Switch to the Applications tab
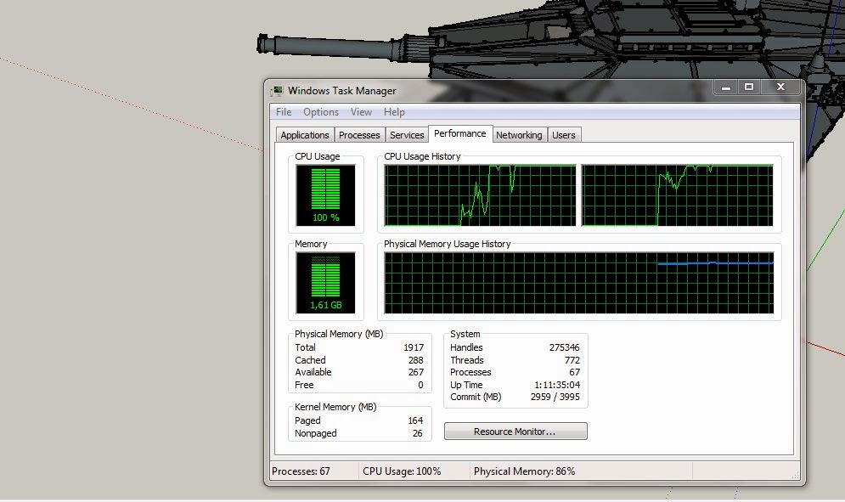This screenshot has width=845, height=502. click(x=305, y=135)
